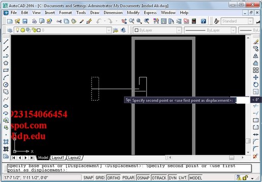This screenshot has width=262, height=182.
Task: Select the Arc draw tool
Action: pyautogui.click(x=6, y=77)
